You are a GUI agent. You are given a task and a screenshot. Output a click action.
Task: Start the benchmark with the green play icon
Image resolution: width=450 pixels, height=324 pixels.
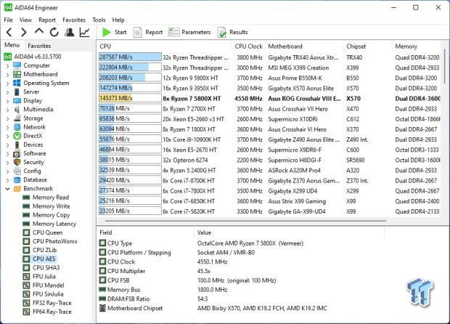(114, 32)
